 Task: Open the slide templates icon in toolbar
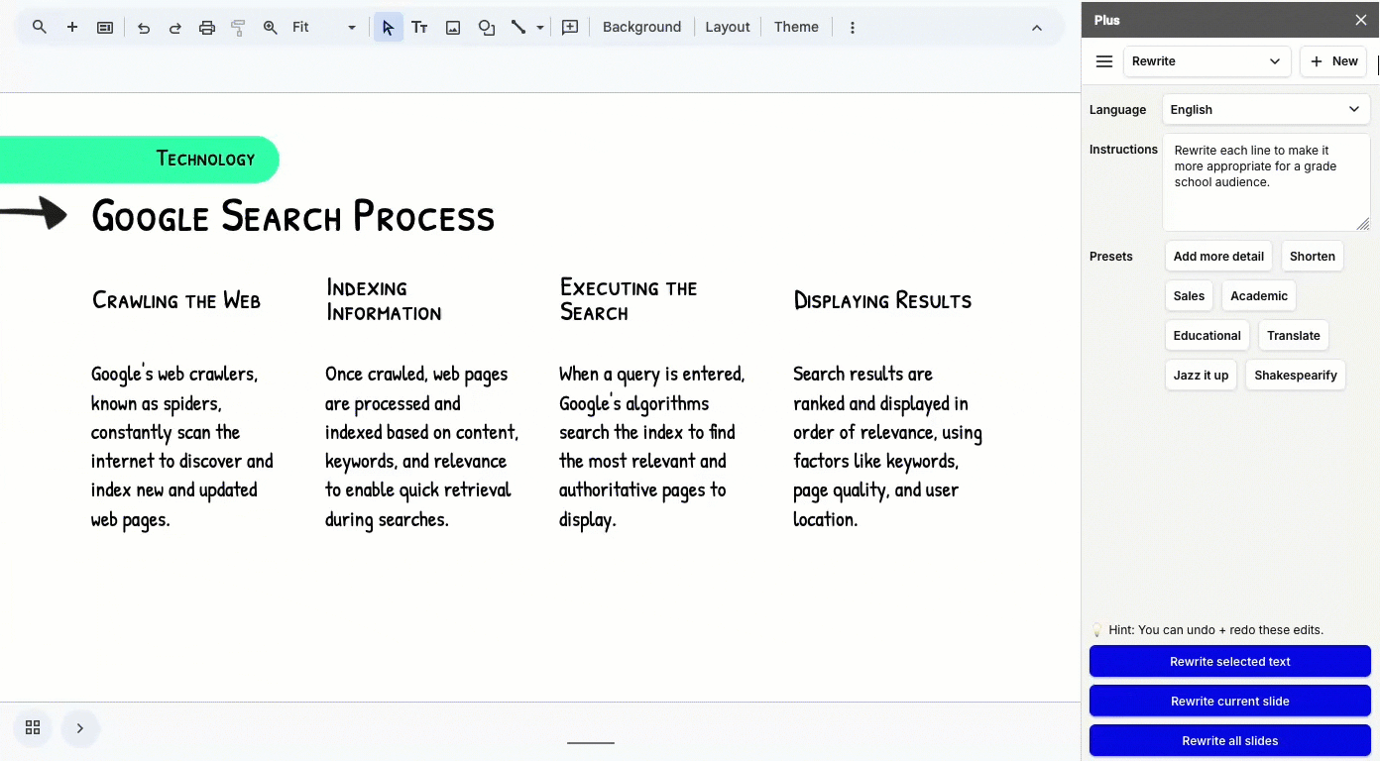pos(105,28)
